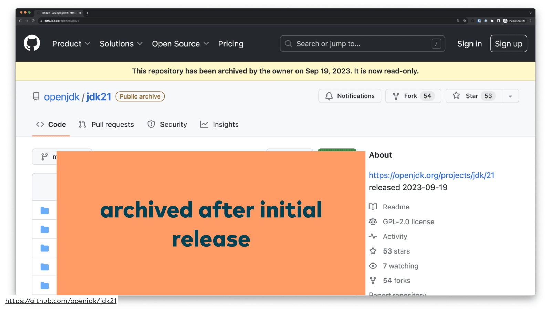Viewport: 551px width, 310px height.
Task: Open the https://openjdk.org/projects/jdk/21 link
Action: 432,175
